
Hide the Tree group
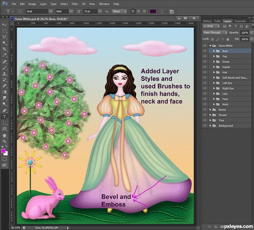(x=205, y=120)
